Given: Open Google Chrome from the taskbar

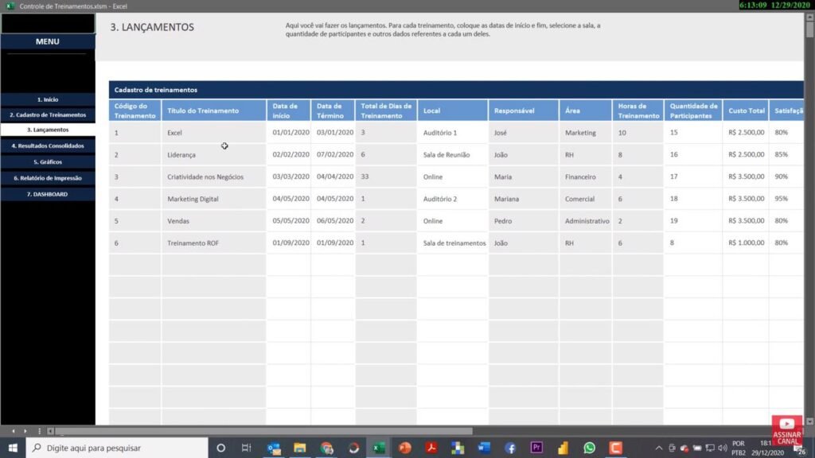Looking at the screenshot, I should pos(326,448).
